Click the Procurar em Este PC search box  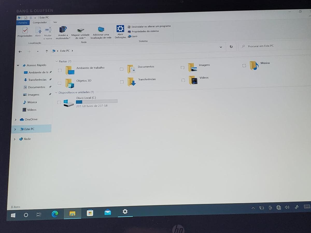pyautogui.click(x=275, y=46)
